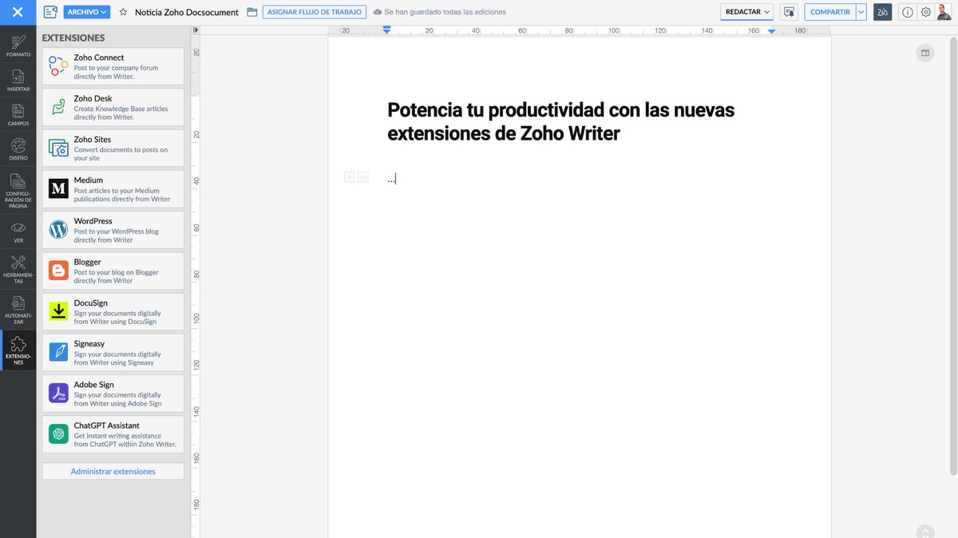Image resolution: width=958 pixels, height=538 pixels.
Task: Click the Adobe Sign title text
Action: point(94,385)
